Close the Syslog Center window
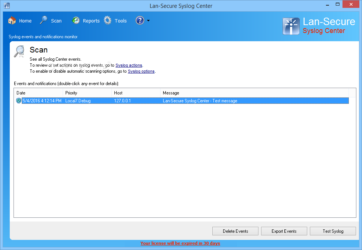The image size is (362, 250). pyautogui.click(x=351, y=4)
